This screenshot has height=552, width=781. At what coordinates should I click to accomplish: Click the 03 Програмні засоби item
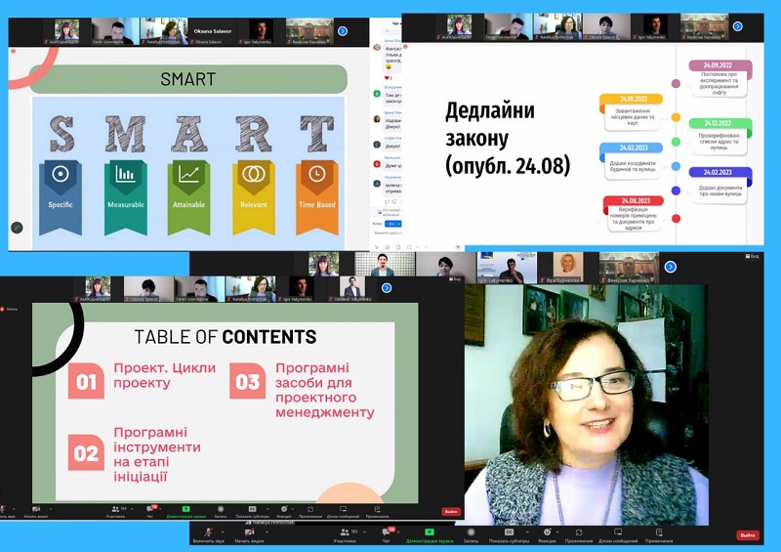pos(302,390)
